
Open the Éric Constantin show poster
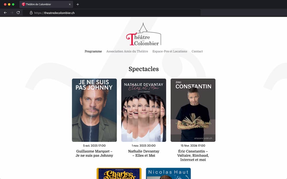193,110
